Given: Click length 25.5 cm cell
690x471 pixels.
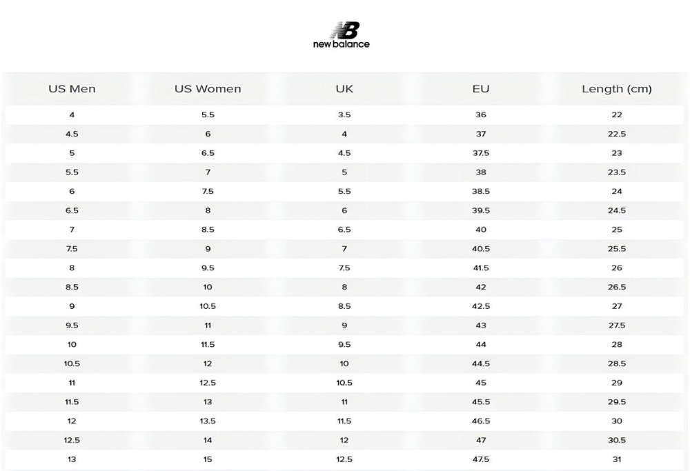Looking at the screenshot, I should pyautogui.click(x=616, y=249).
